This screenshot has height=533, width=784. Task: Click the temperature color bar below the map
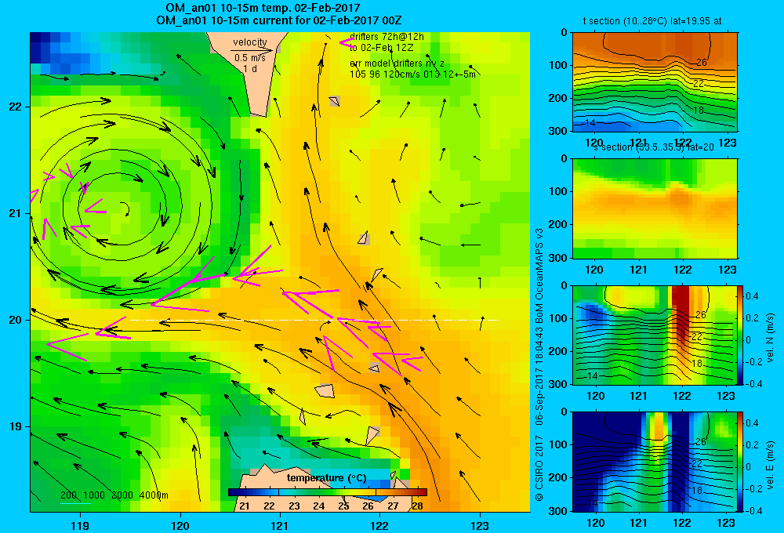tap(328, 492)
